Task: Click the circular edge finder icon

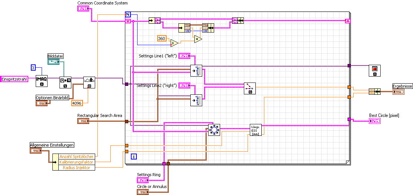Action: pyautogui.click(x=214, y=130)
